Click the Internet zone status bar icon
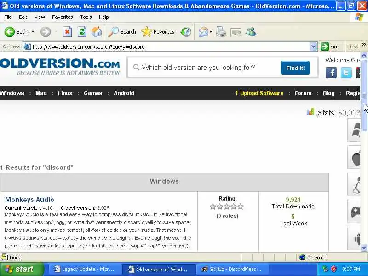The image size is (368, 276). [303, 258]
